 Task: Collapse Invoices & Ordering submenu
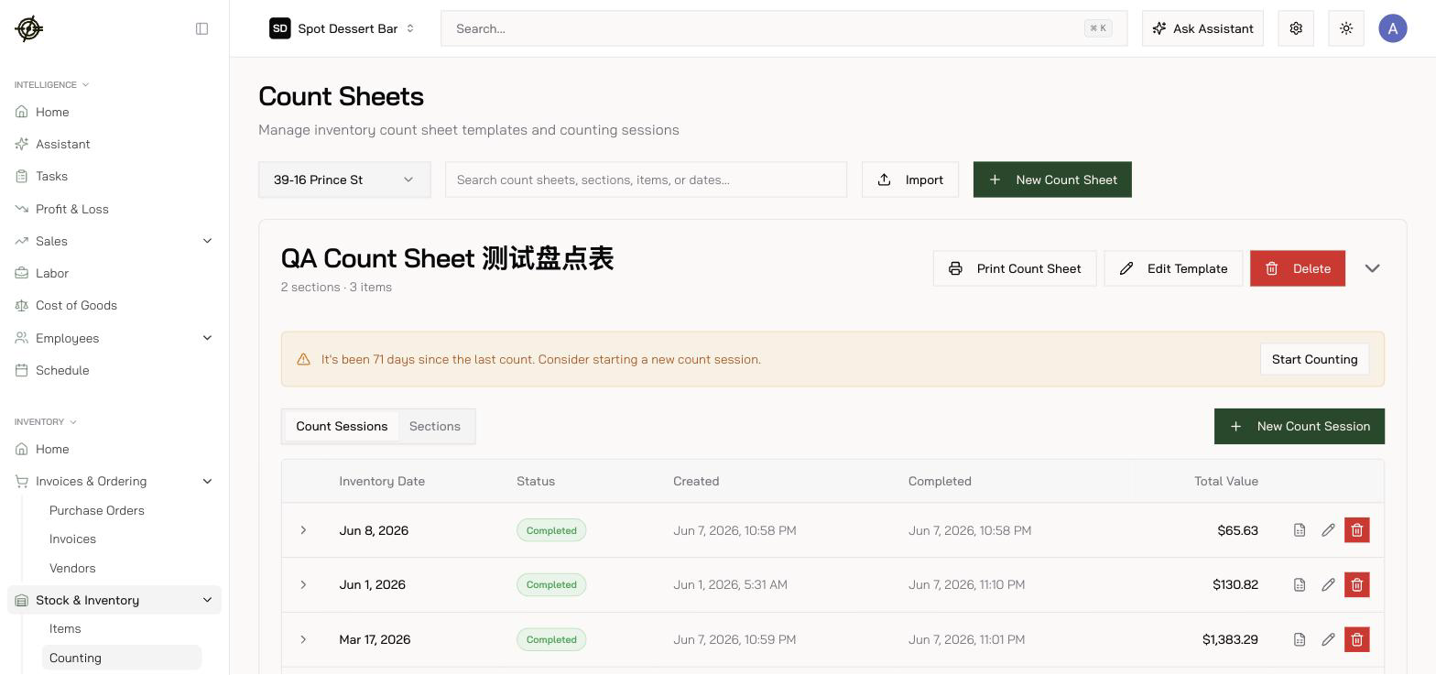point(207,481)
